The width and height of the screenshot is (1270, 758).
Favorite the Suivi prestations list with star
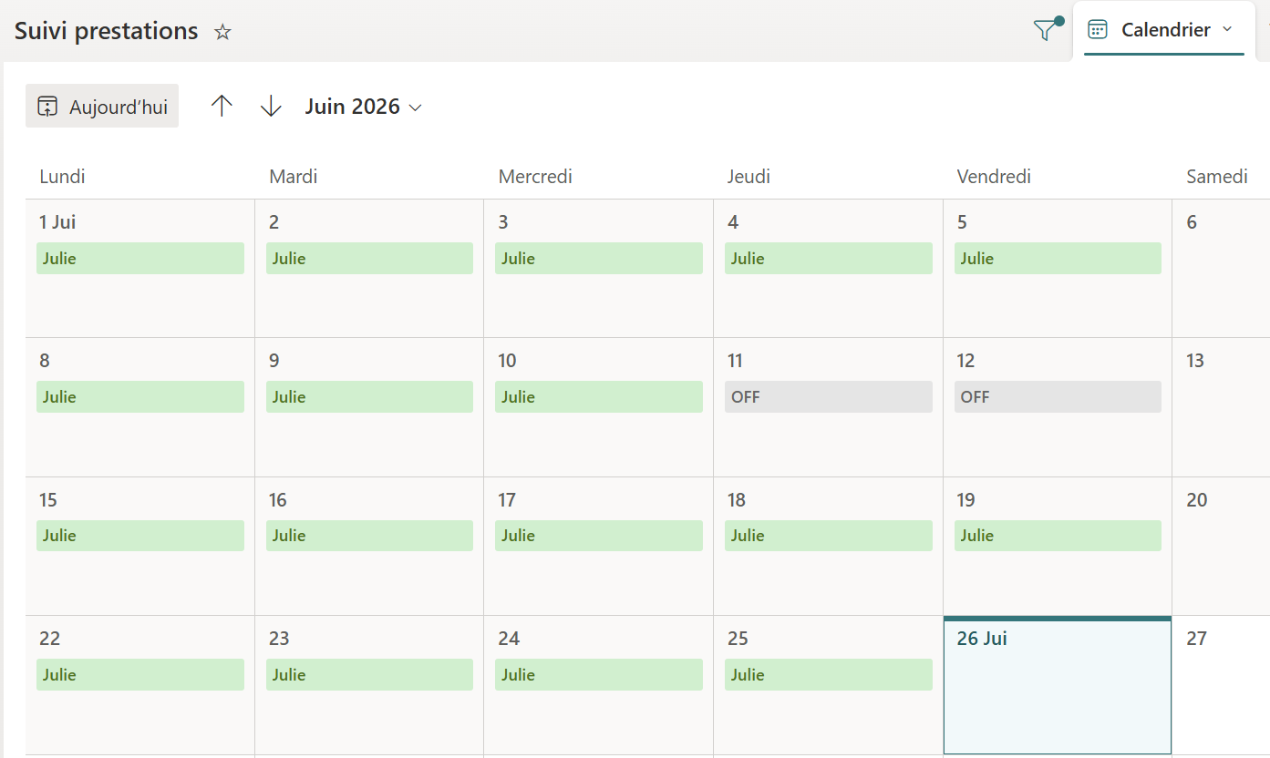[x=222, y=32]
